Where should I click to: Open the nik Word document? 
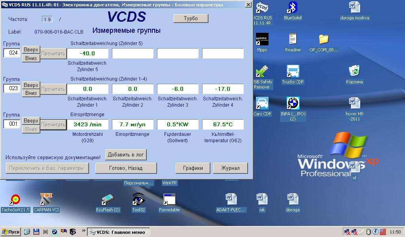(x=262, y=203)
